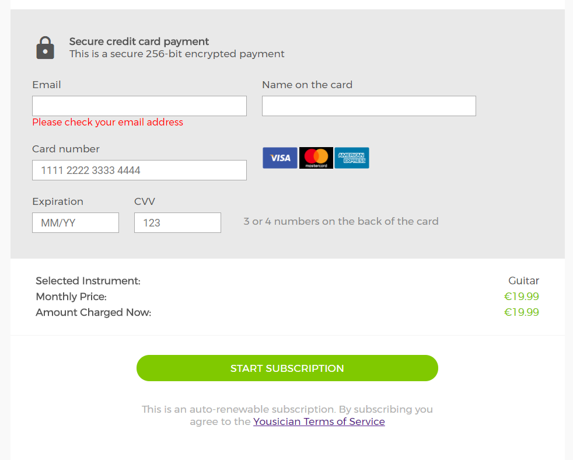Click the 256-bit encrypted payment subtitle
This screenshot has height=460, width=573.
pos(177,54)
